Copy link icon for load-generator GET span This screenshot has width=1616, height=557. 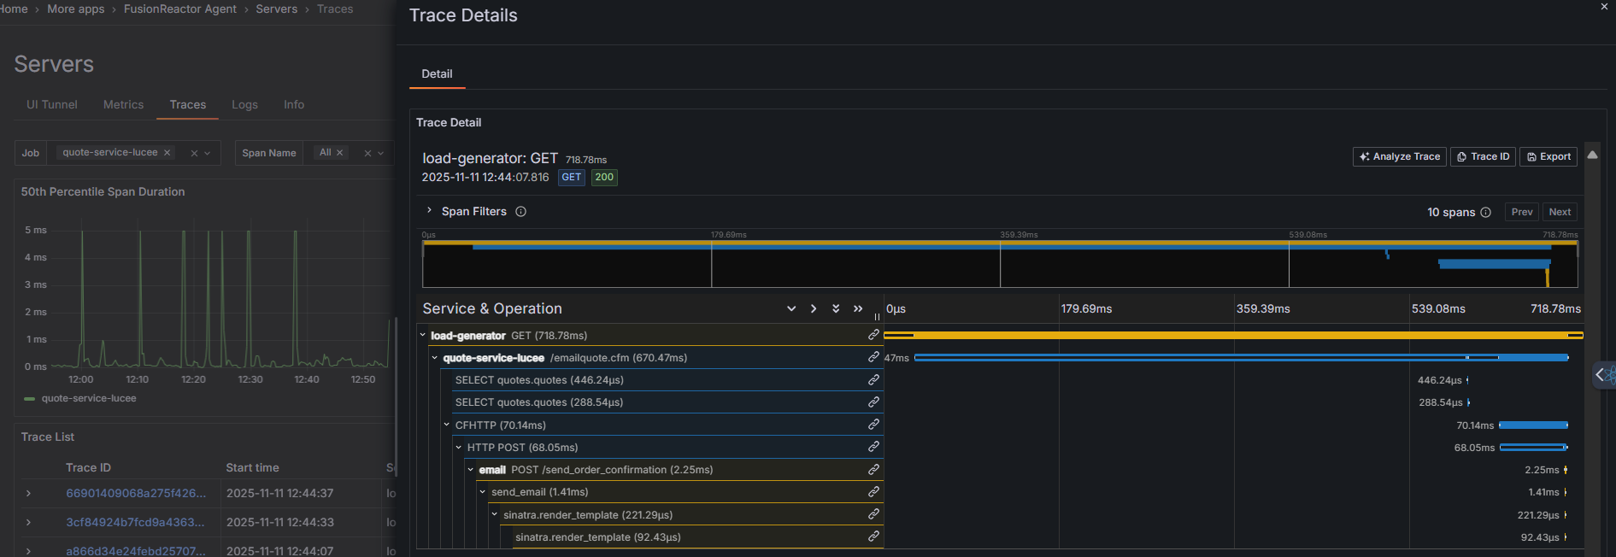(873, 335)
